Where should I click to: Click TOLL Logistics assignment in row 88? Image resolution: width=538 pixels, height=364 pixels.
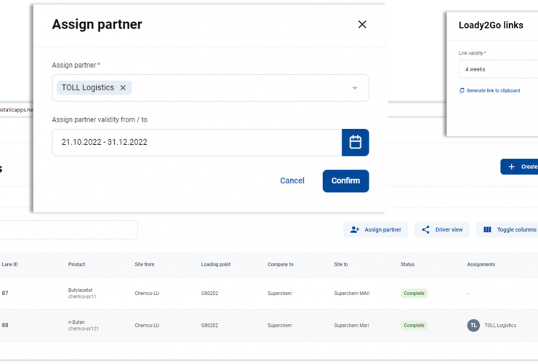click(x=500, y=325)
